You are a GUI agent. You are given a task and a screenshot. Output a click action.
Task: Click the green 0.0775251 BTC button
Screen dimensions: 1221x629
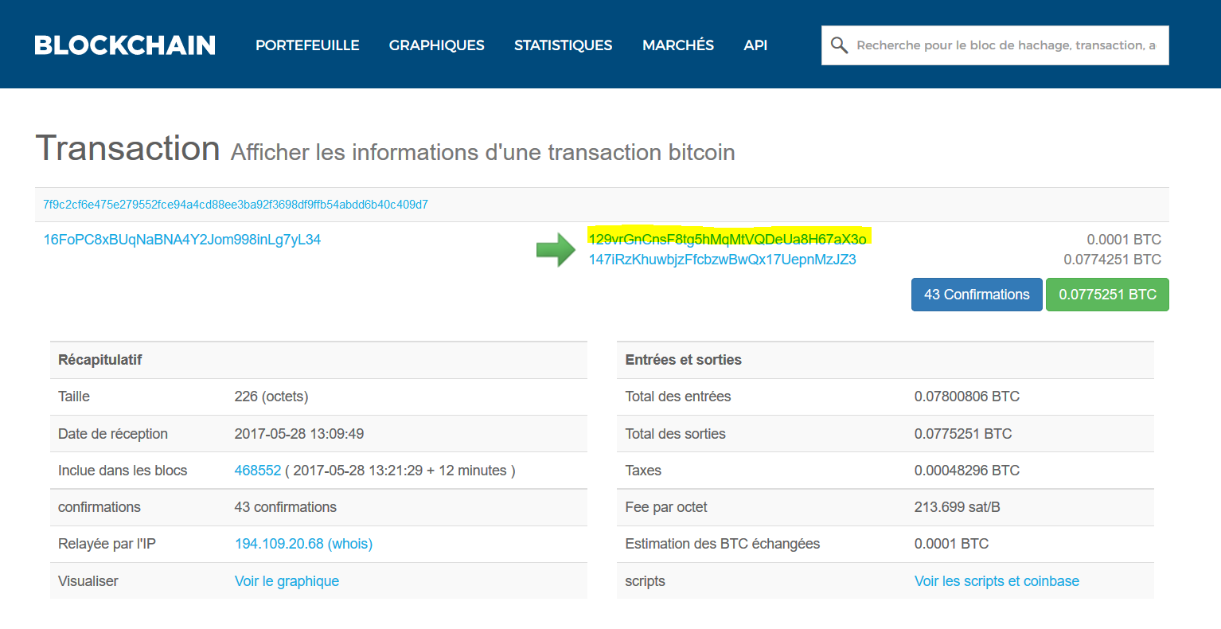1107,295
